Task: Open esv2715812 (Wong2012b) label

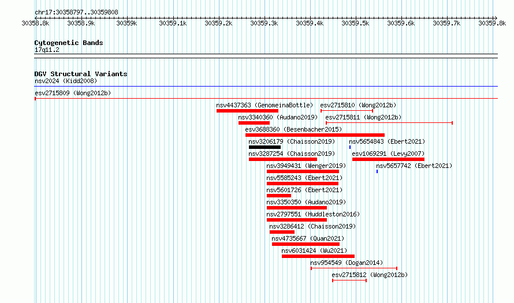Action: [x=370, y=275]
